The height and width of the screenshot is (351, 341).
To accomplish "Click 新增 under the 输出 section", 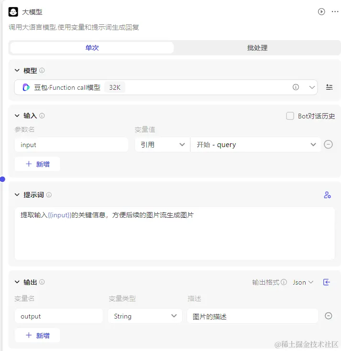I will point(37,335).
